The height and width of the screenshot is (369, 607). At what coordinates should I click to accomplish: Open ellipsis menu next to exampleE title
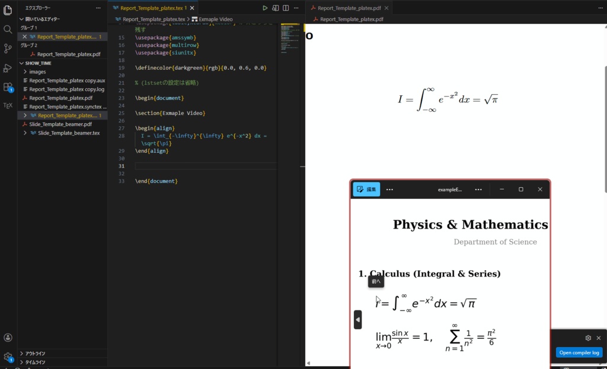pyautogui.click(x=478, y=189)
